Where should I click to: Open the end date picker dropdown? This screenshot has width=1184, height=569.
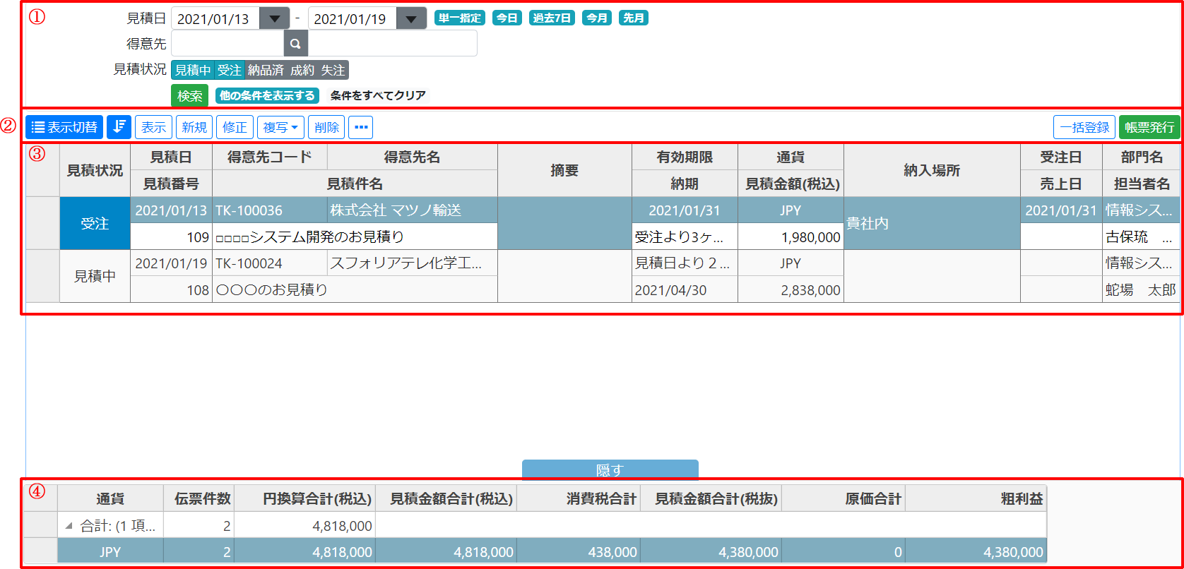pyautogui.click(x=411, y=19)
